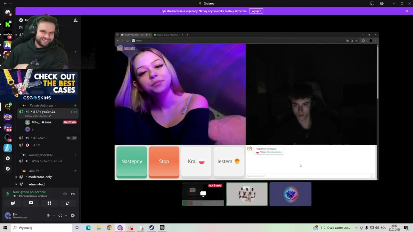Open the Discord inbox icon in the title bar
This screenshot has width=413, height=232.
(x=372, y=3)
